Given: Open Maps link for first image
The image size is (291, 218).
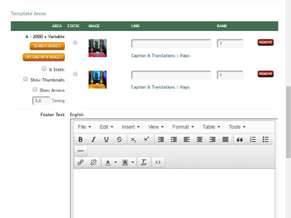Looking at the screenshot, I should click(x=185, y=56).
